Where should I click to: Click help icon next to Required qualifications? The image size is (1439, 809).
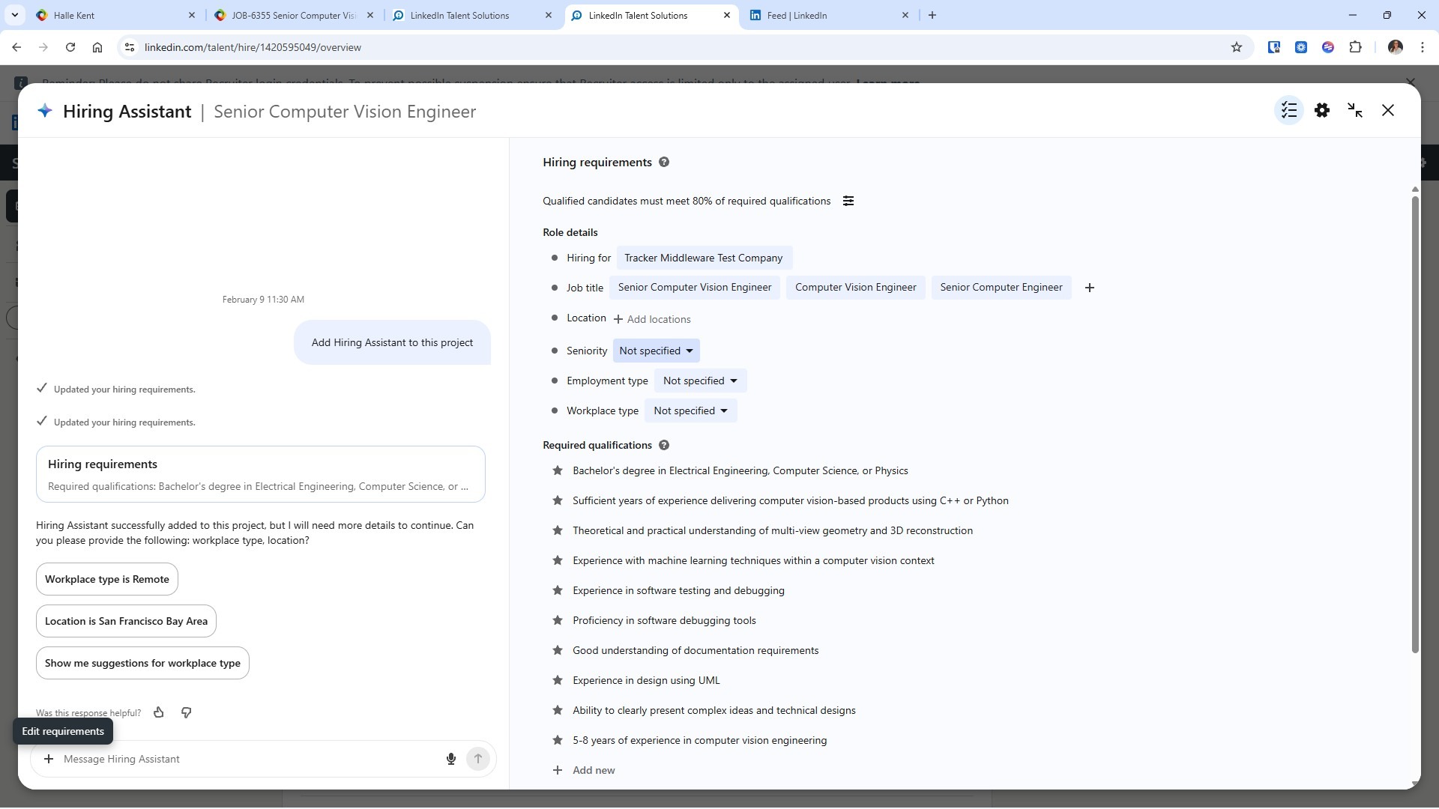point(664,445)
